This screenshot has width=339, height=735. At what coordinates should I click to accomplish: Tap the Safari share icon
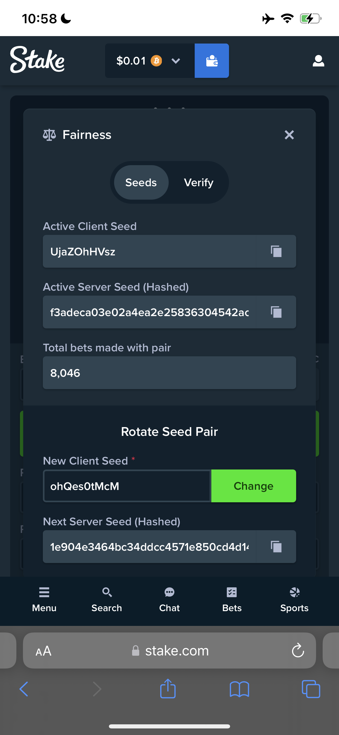168,689
